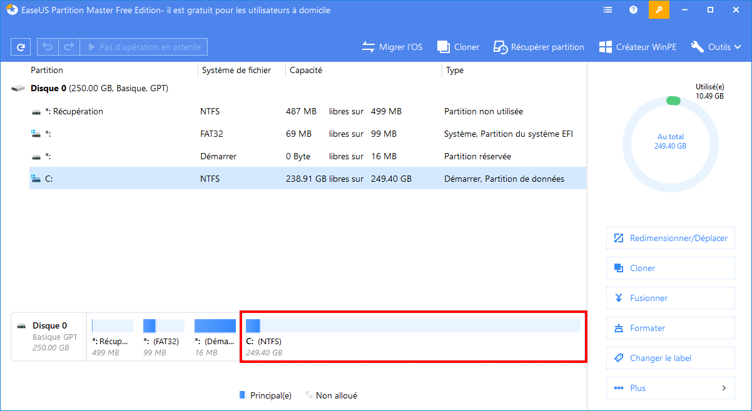
Task: Select the 16 MB Déma partition block
Action: pos(215,337)
